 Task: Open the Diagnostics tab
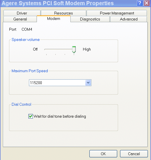coord(90,19)
